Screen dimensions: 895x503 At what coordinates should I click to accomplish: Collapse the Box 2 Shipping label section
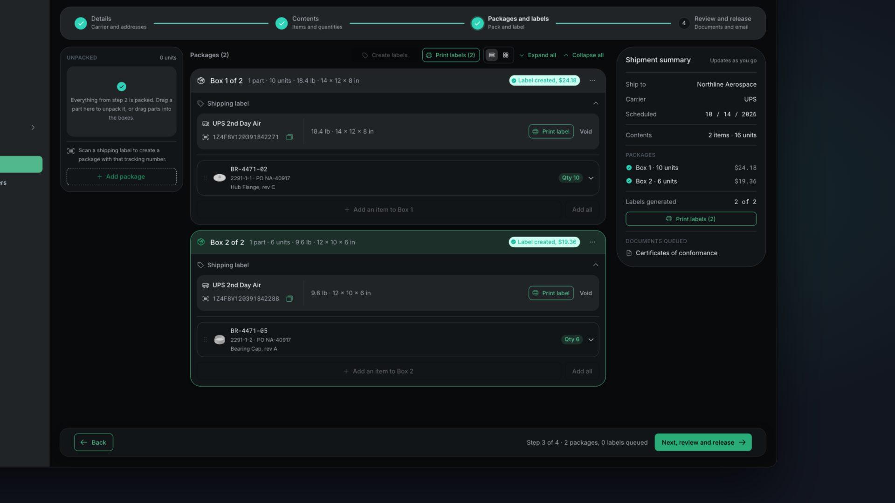point(595,265)
